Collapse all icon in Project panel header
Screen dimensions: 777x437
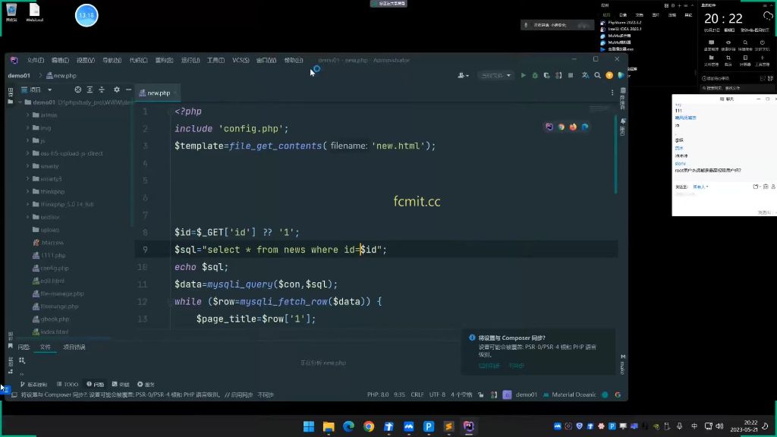(102, 90)
